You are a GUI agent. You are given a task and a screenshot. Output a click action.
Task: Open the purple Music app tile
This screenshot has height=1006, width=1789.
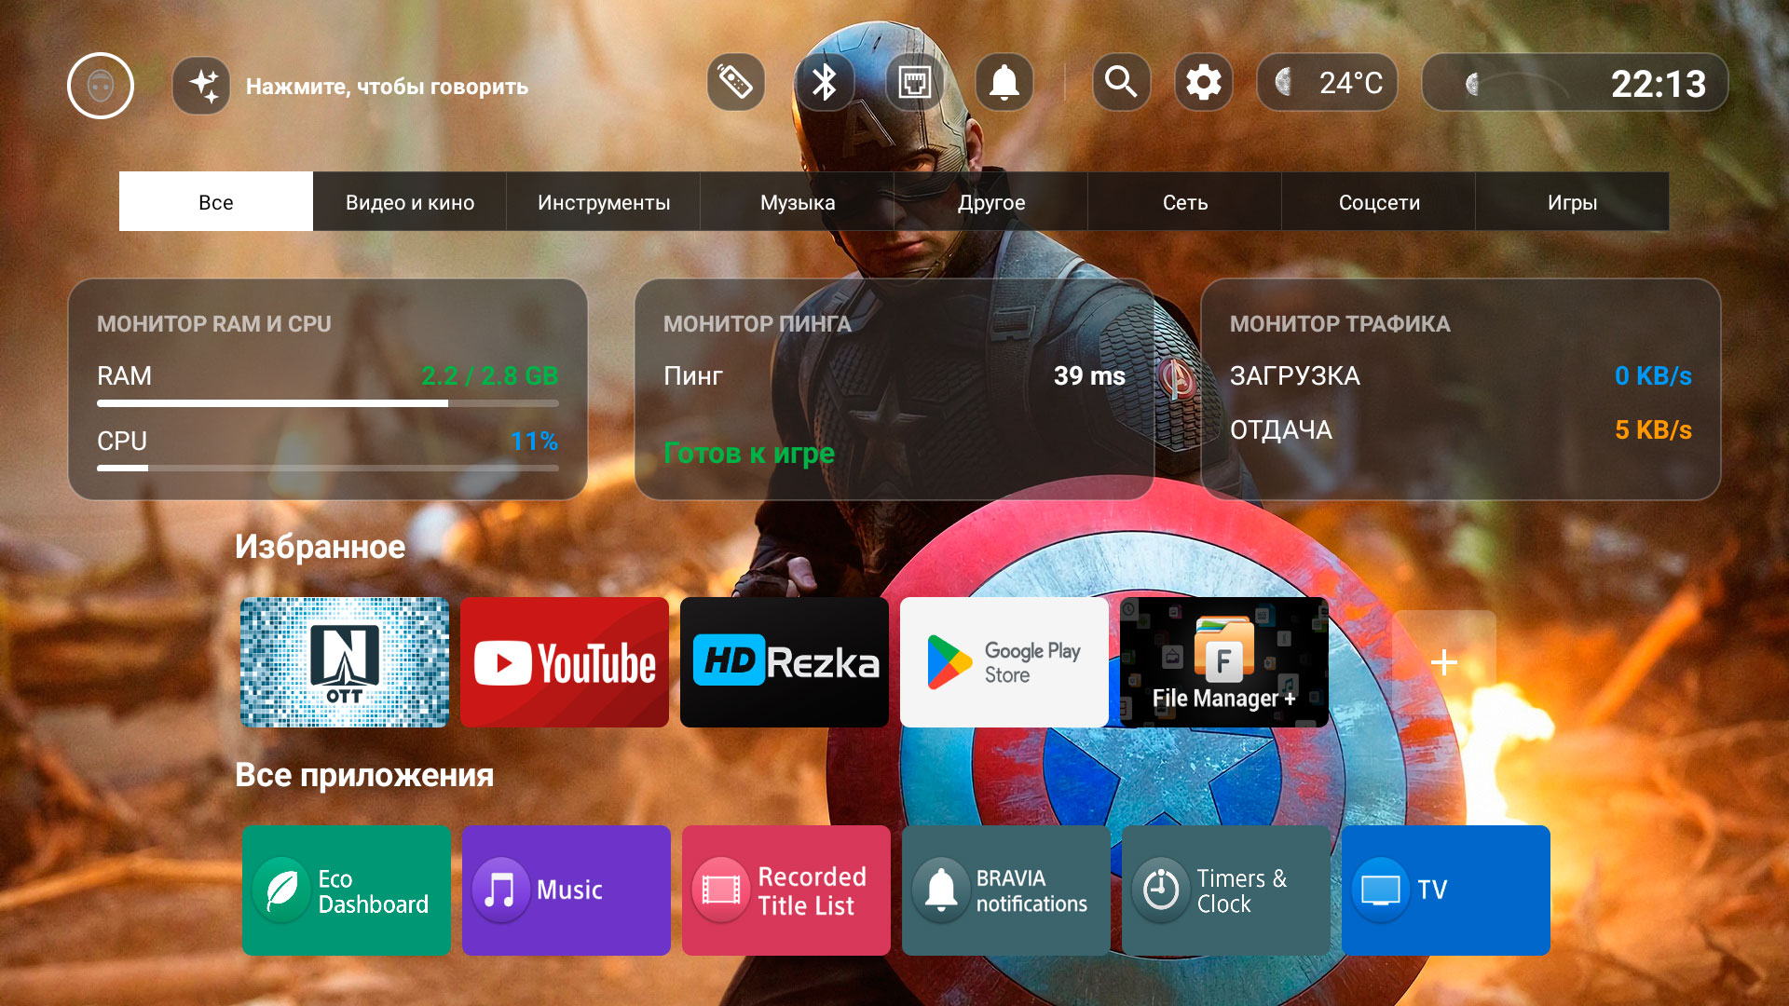(567, 890)
